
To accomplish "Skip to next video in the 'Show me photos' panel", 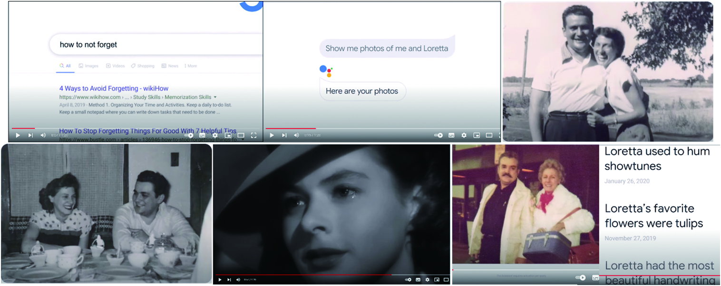I will coord(284,135).
